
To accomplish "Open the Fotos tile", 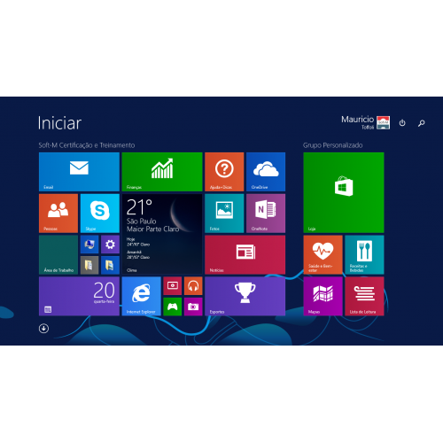I will [224, 214].
